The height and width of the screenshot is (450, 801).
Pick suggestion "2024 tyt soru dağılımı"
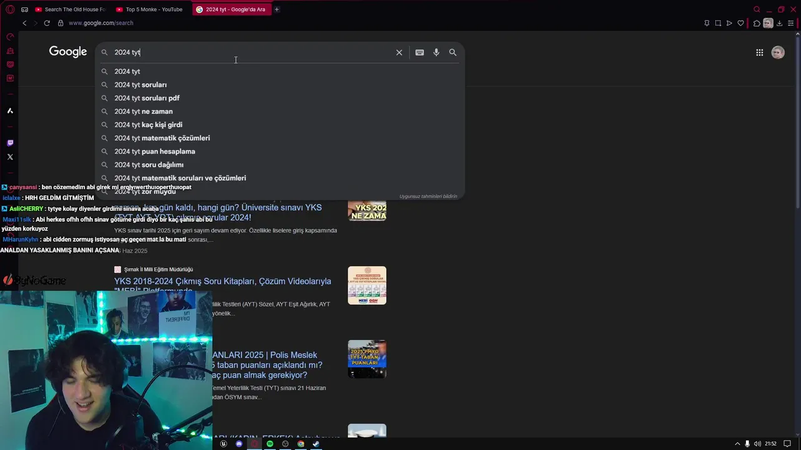coord(280,165)
